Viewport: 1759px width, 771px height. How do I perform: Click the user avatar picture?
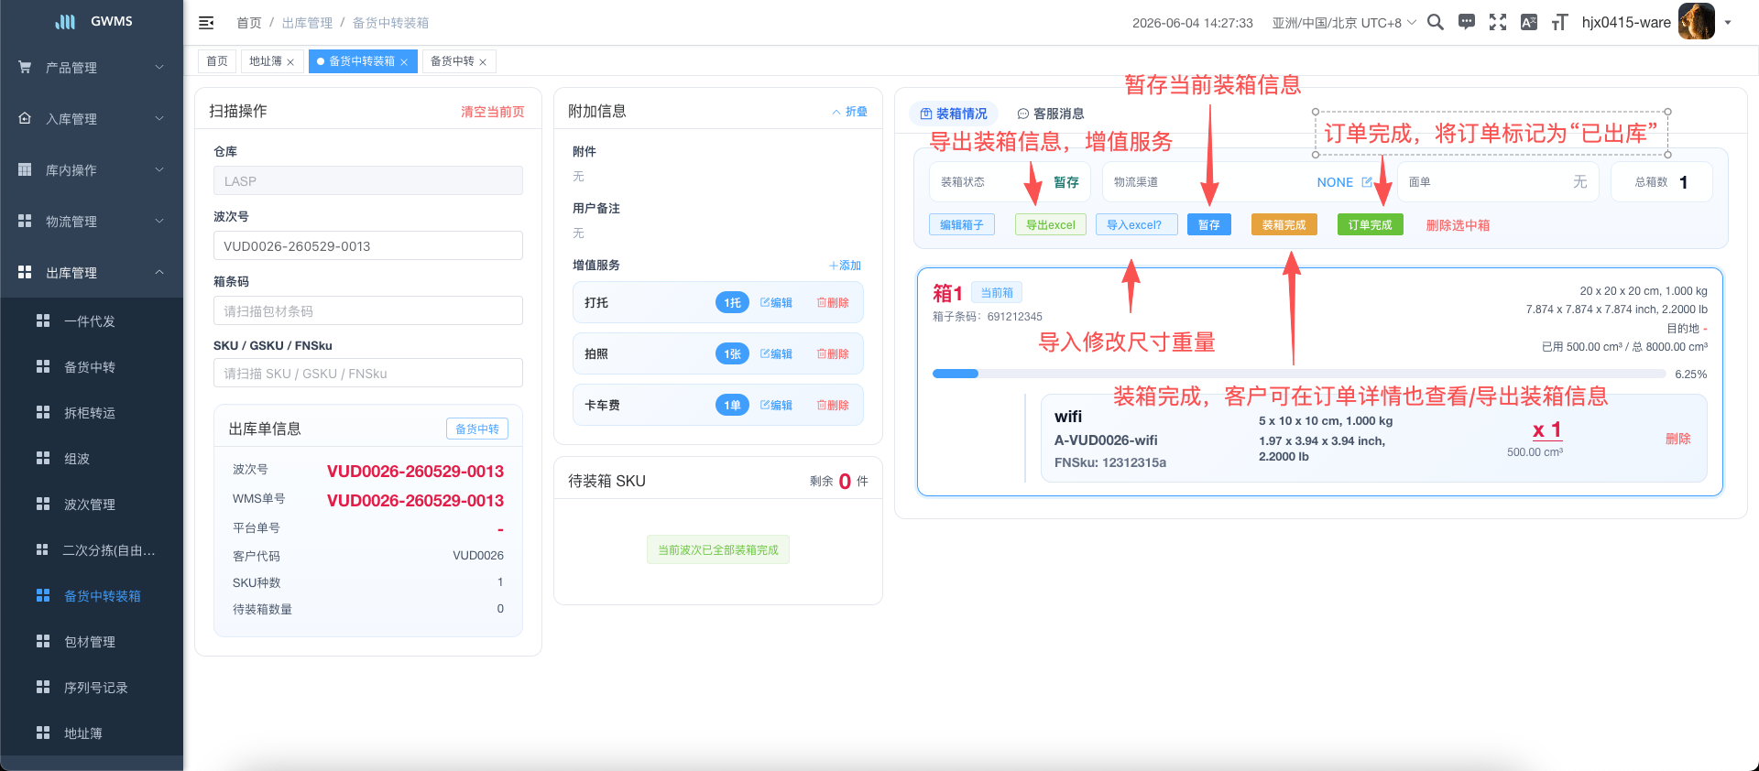tap(1697, 22)
